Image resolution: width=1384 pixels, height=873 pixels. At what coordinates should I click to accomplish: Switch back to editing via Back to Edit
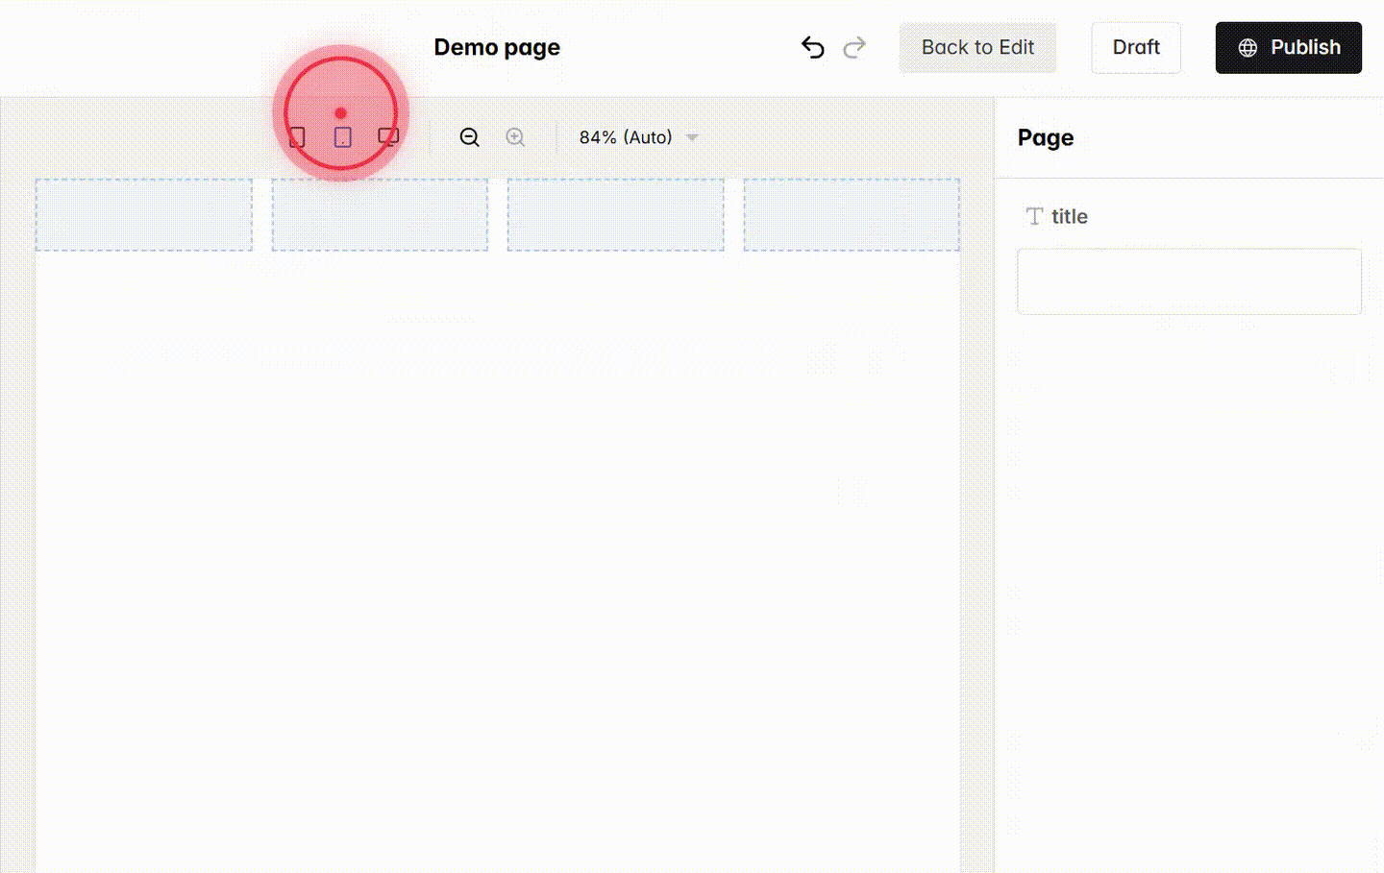click(x=977, y=47)
